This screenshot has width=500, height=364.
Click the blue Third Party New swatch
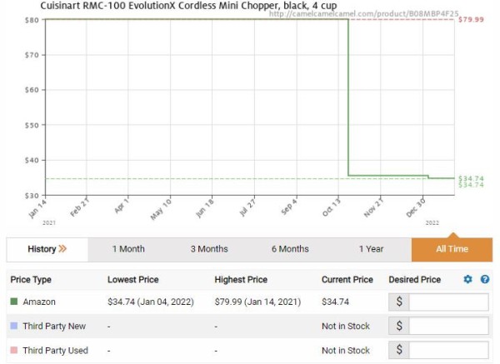tap(14, 326)
